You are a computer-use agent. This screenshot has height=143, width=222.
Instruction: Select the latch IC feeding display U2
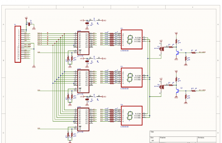83,43
